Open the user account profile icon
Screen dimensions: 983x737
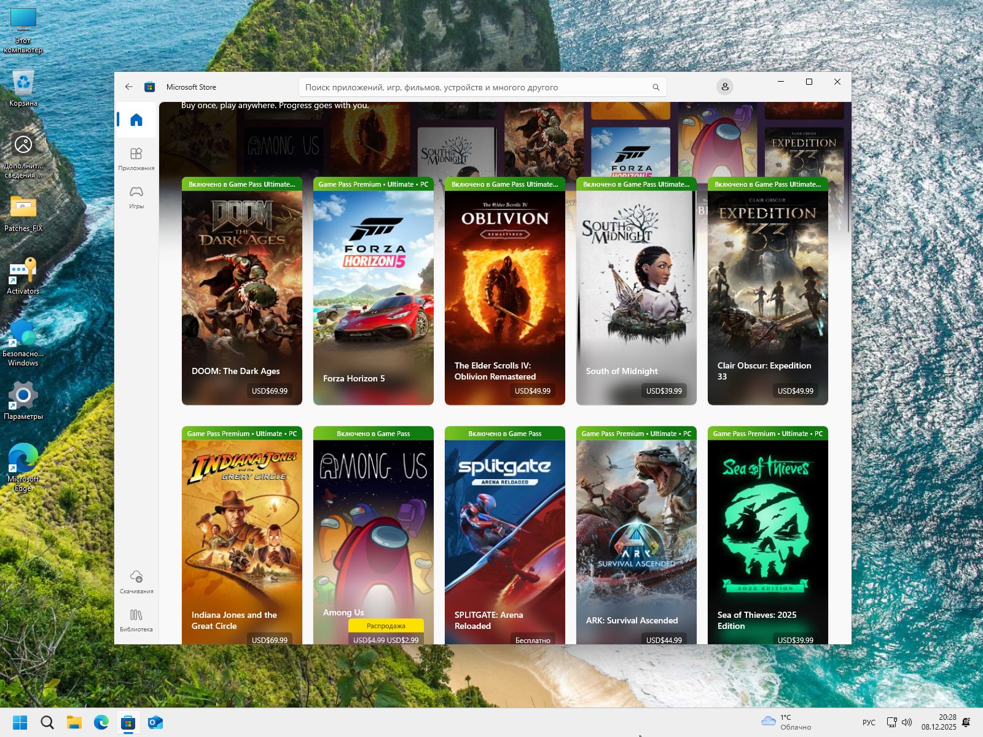click(x=725, y=87)
